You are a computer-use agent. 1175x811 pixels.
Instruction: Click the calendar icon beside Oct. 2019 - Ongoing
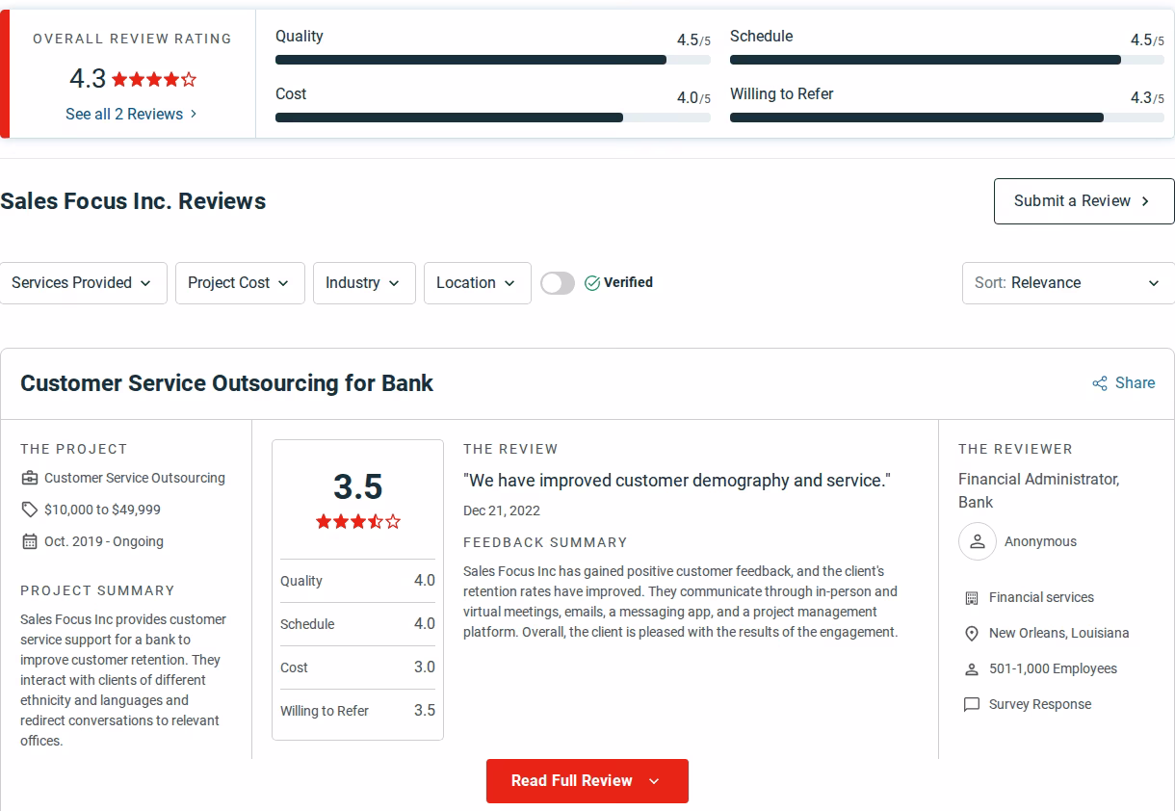click(30, 541)
